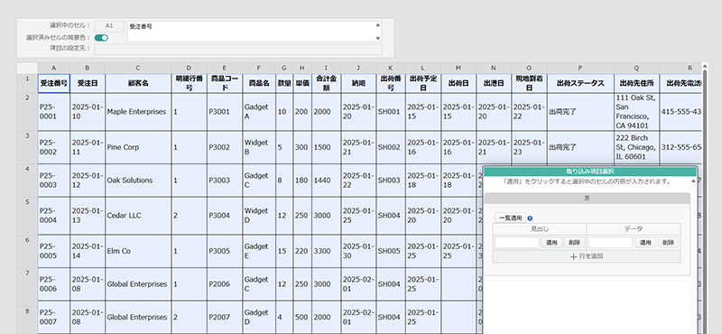Click the 現地到着日 header cell
Image resolution: width=722 pixels, height=334 pixels.
(x=529, y=84)
